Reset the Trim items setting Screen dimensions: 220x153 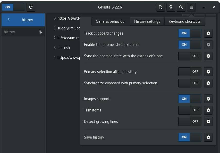[208, 110]
